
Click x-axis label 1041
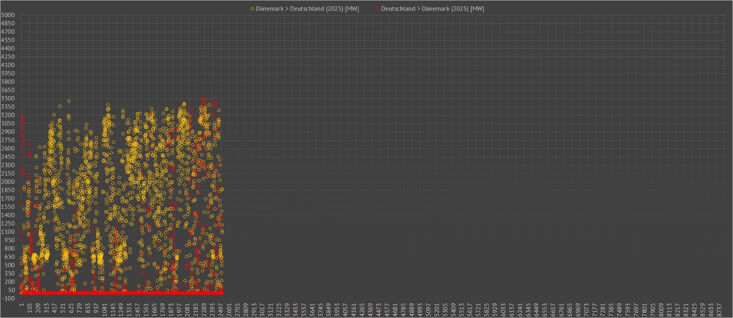(105, 309)
